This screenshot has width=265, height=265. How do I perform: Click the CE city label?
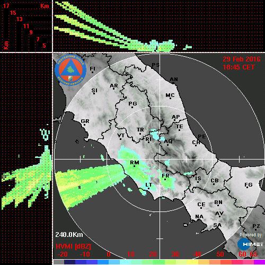point(201,205)
